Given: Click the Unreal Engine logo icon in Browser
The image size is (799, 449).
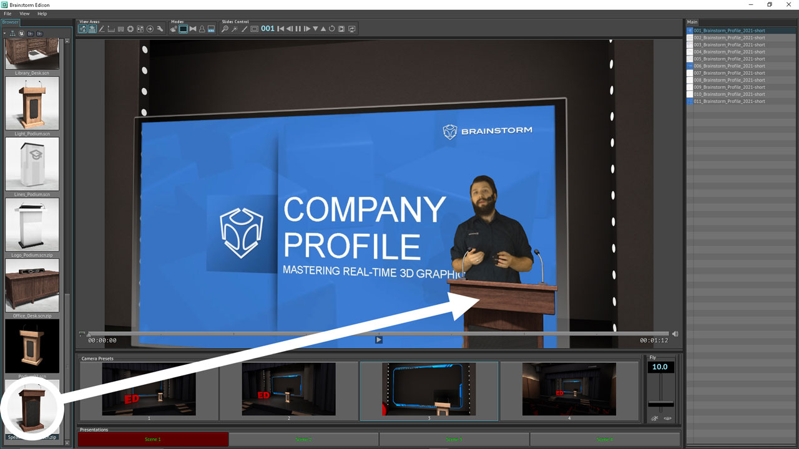Looking at the screenshot, I should pos(21,33).
